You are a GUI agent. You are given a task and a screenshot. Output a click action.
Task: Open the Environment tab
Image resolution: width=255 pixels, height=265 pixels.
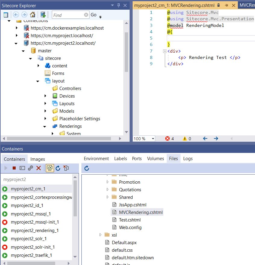[96, 159]
